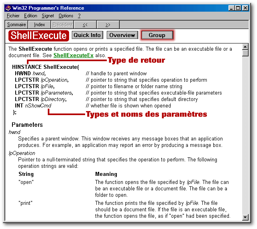
Task: Click the HWND hwnd parameter line
Action: [31, 73]
